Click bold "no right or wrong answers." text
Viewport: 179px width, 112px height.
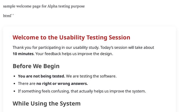point(62,83)
